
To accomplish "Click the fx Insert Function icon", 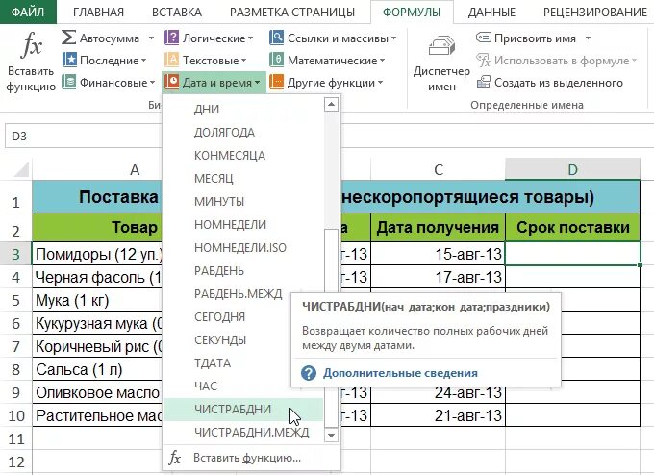I will 32,45.
